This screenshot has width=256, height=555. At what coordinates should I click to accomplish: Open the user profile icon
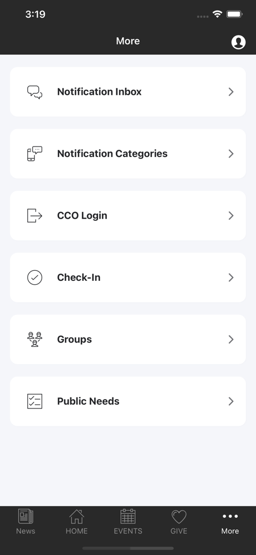click(238, 42)
